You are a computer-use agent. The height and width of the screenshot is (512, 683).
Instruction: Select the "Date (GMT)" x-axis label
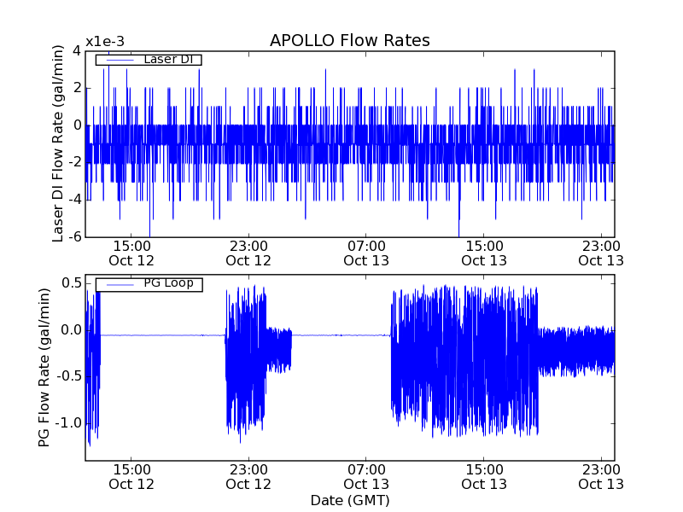click(349, 500)
